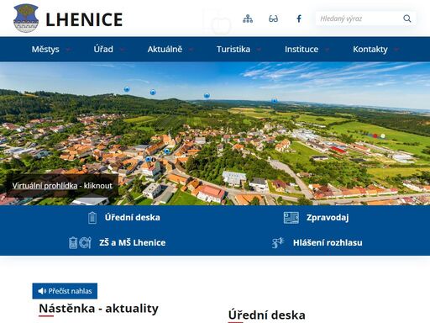The width and height of the screenshot is (430, 323).
Task: Click the school backpack and plate icon
Action: pos(80,243)
